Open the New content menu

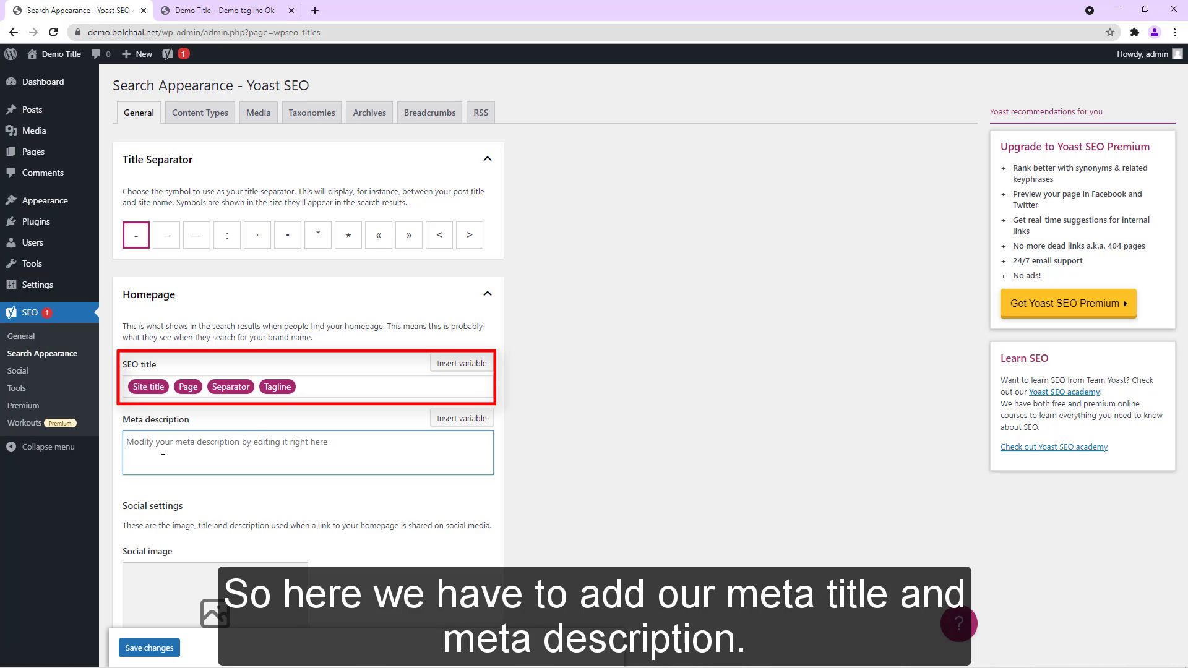[137, 54]
